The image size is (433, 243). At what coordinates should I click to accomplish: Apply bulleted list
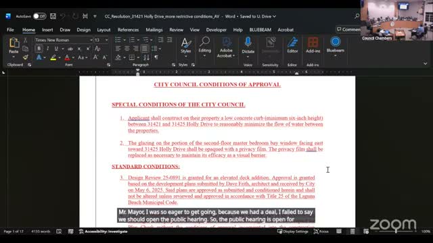118,40
